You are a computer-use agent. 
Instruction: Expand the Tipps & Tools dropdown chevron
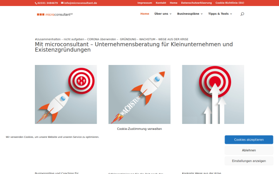click(x=231, y=14)
